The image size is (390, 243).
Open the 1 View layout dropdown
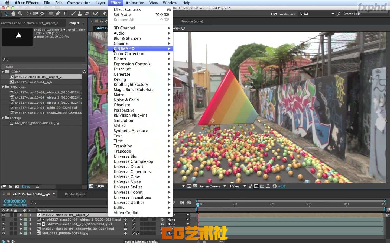tap(238, 186)
